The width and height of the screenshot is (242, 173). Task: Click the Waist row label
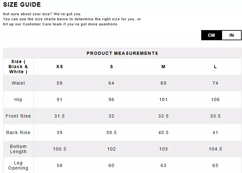click(18, 83)
